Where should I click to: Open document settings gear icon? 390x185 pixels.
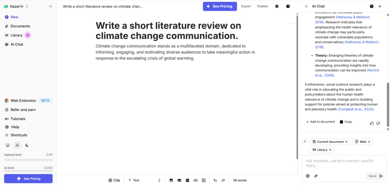[x=277, y=6]
